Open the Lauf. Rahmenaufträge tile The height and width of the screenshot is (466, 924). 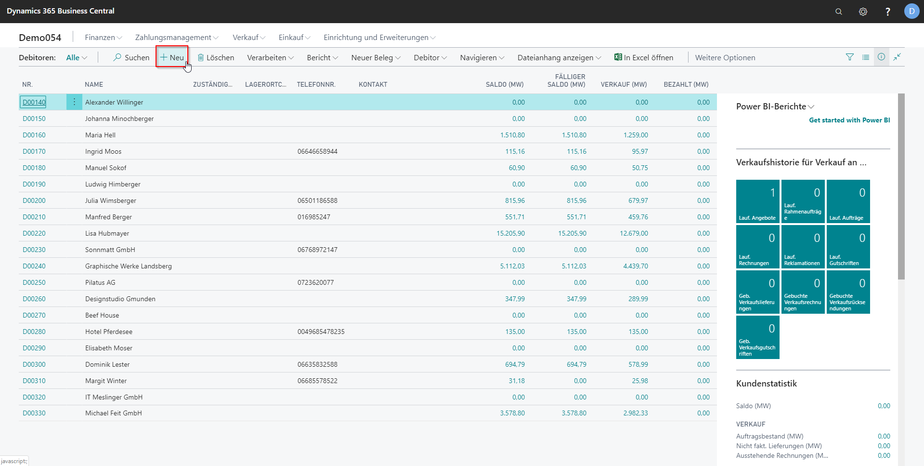pos(803,201)
